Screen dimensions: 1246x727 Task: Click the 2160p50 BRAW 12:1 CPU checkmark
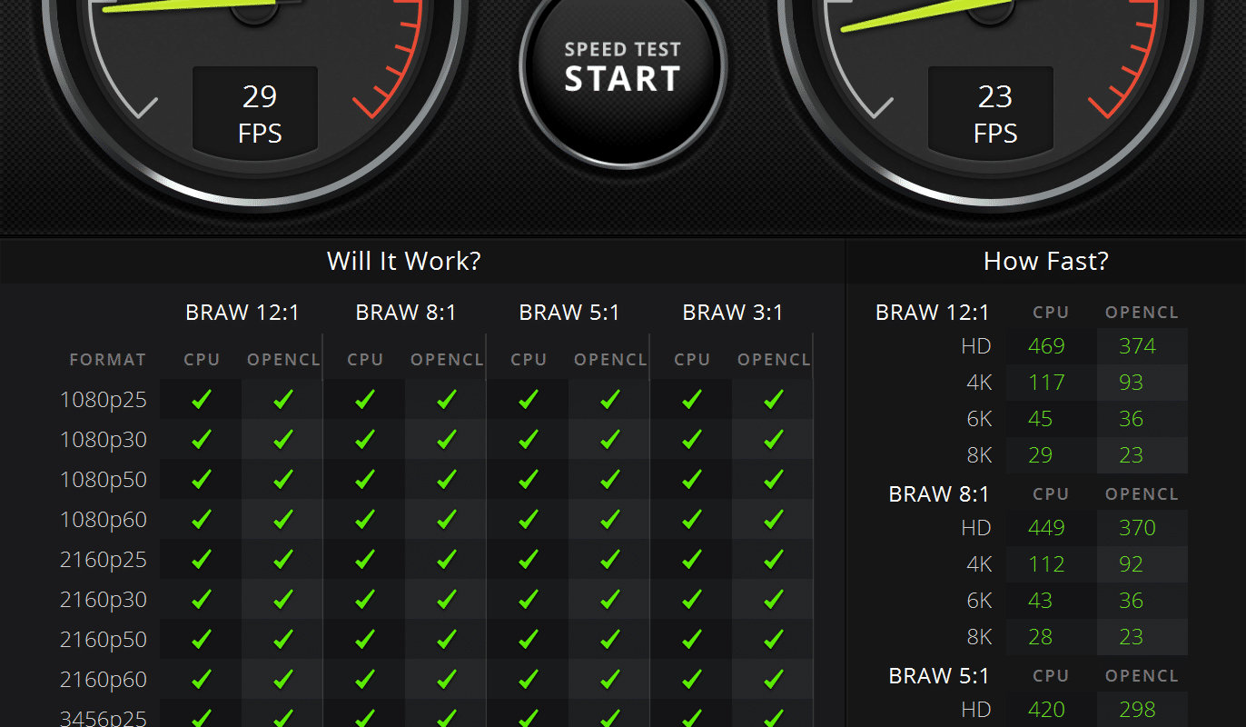click(x=202, y=639)
